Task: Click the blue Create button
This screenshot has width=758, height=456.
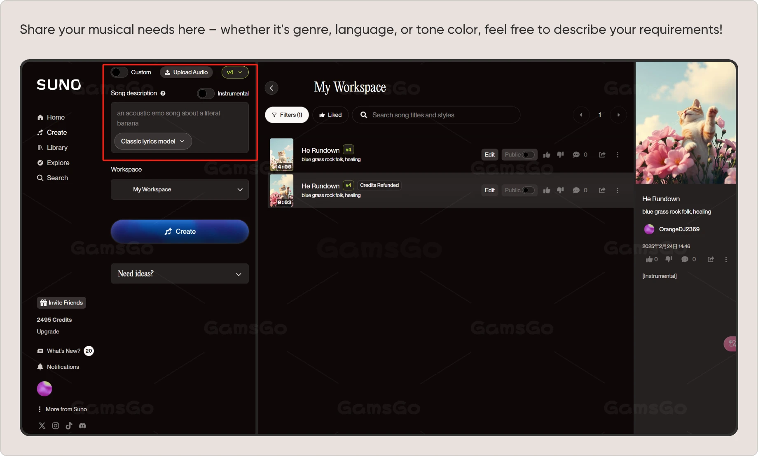Action: 180,231
